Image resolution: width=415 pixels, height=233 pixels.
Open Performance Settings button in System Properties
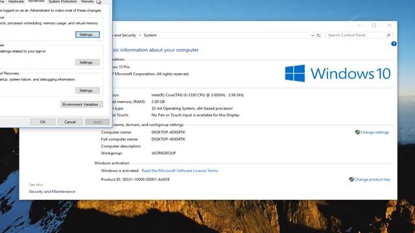coord(88,34)
